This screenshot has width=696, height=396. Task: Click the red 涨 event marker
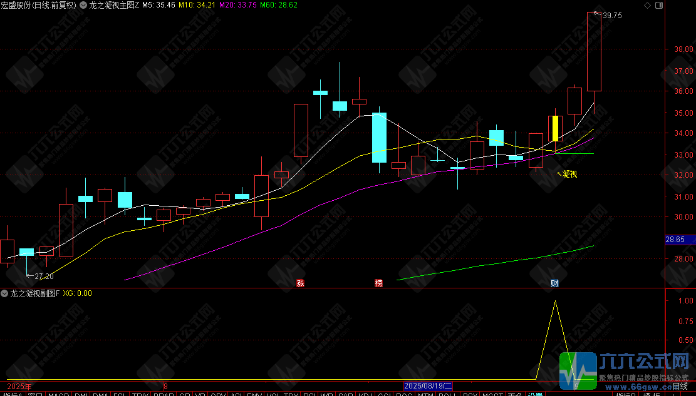click(301, 283)
